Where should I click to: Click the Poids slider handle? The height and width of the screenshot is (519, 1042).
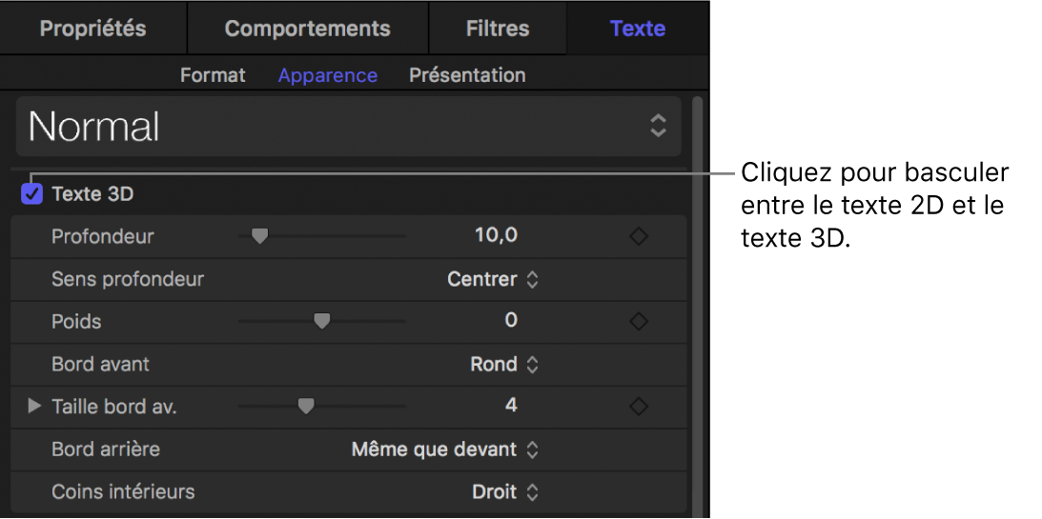click(x=322, y=322)
